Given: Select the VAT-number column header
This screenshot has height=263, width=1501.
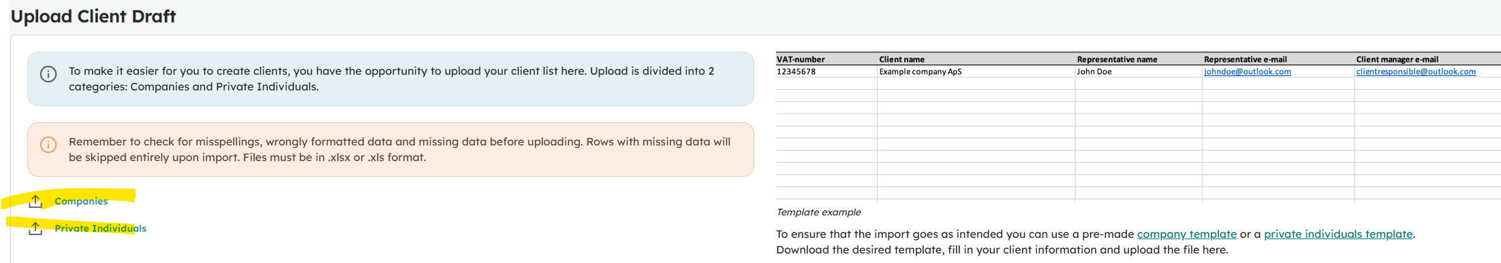Looking at the screenshot, I should point(801,59).
